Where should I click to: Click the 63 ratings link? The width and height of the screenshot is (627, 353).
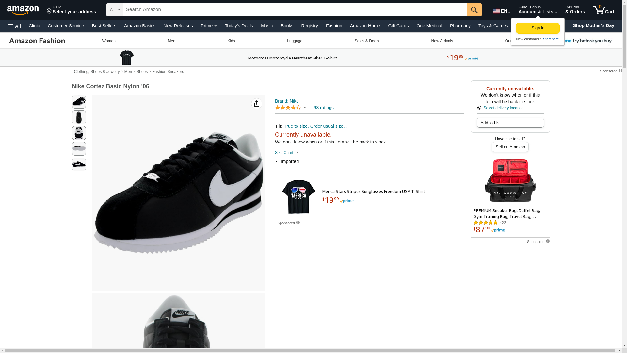pos(323,108)
